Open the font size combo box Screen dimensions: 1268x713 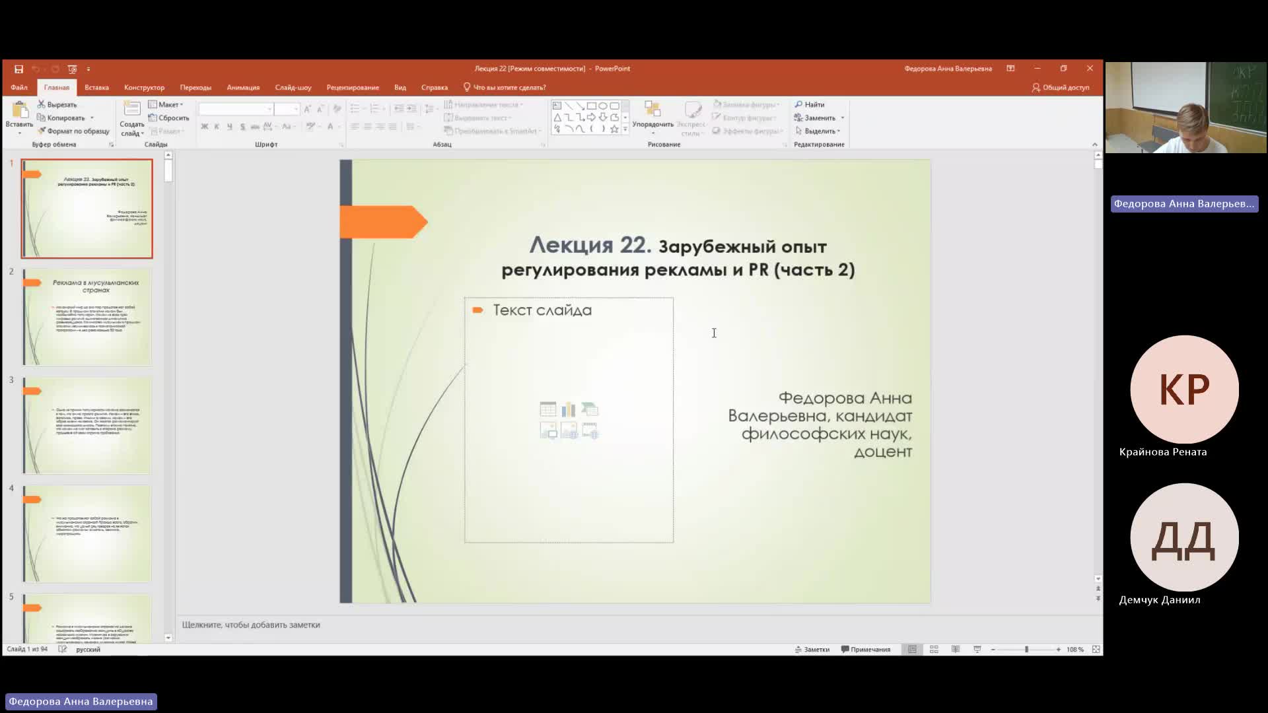click(287, 109)
